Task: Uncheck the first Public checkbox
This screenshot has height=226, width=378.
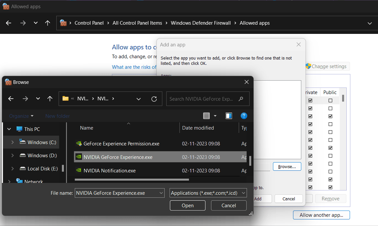Action: click(x=330, y=116)
